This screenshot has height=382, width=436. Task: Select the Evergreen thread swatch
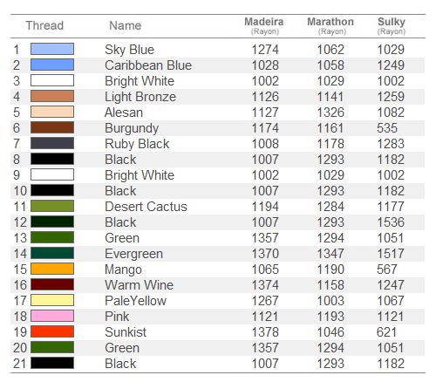[52, 253]
